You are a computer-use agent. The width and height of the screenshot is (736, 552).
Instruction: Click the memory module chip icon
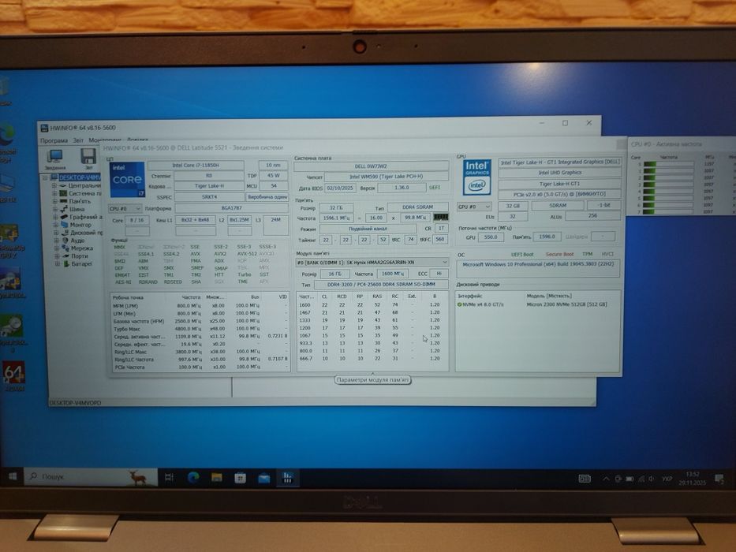pyautogui.click(x=440, y=218)
